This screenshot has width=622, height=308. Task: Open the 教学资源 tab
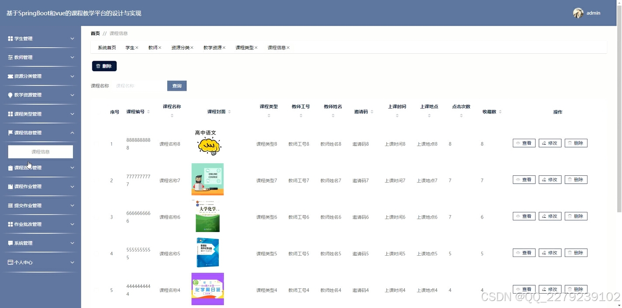pyautogui.click(x=212, y=47)
